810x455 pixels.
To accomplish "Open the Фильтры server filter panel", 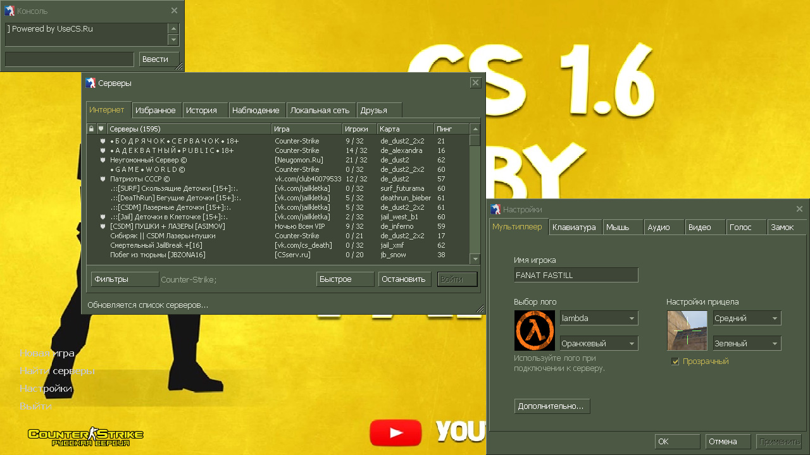I will click(x=125, y=279).
